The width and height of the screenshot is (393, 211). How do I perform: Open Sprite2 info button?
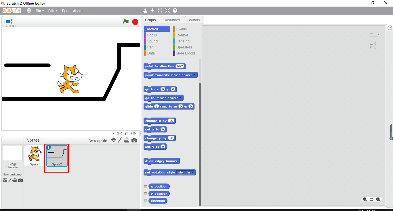[48, 147]
